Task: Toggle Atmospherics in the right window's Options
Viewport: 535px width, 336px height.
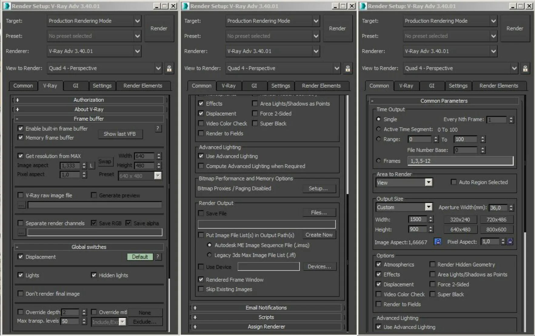Action: click(x=378, y=264)
